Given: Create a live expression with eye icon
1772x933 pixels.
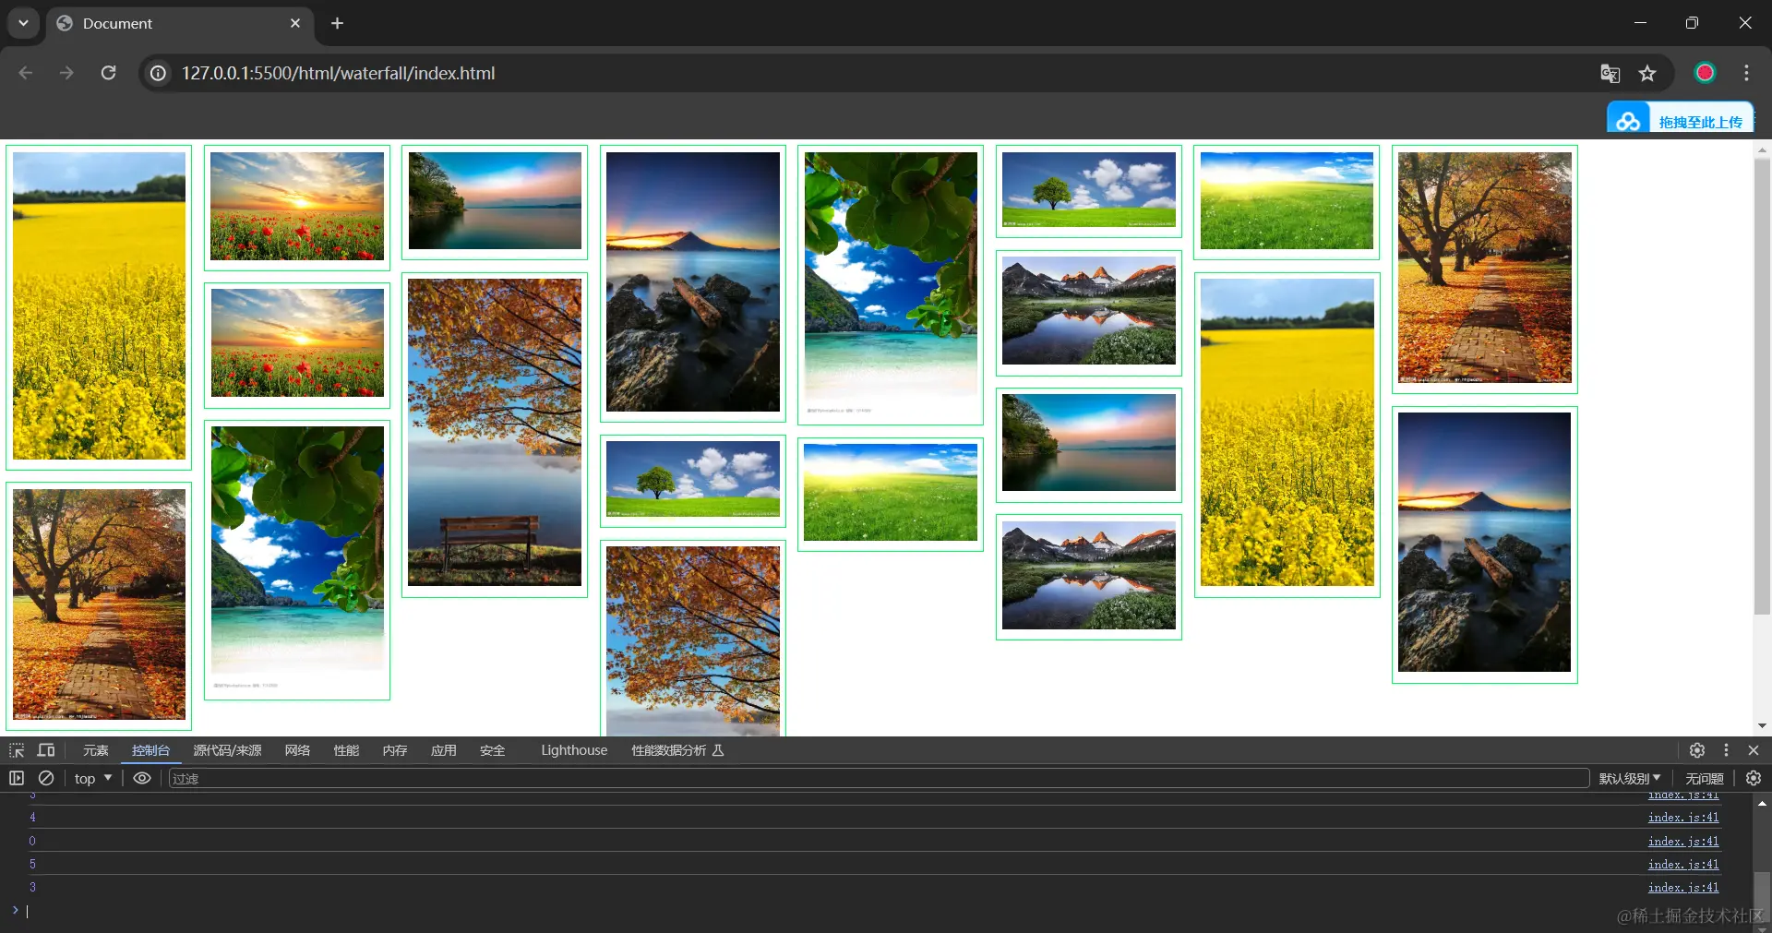Looking at the screenshot, I should (142, 778).
